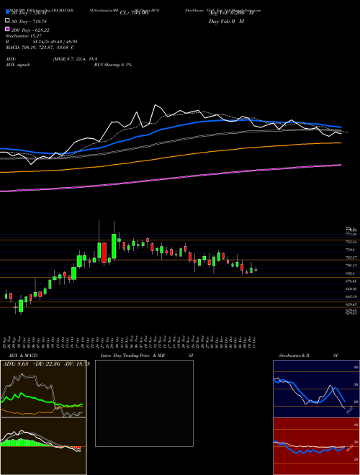Click the 'Stochastics: 15.27' readout
The height and width of the screenshot is (475, 360).
[24, 36]
